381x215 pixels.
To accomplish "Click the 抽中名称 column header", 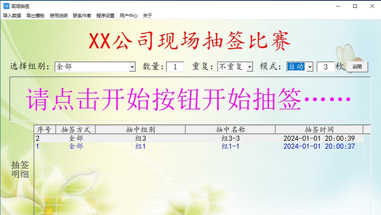I will pos(230,130).
